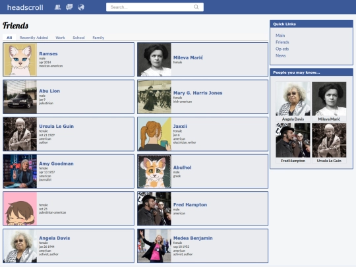Click Mileva Marić caption under suggestion

(x=329, y=119)
